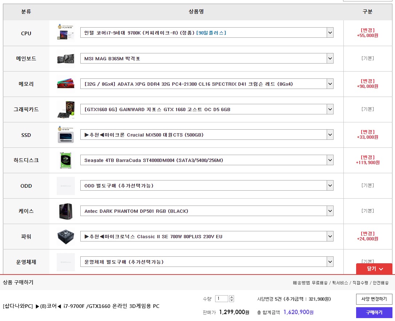Click the 하드디스크 category label
Viewport: 395px width, 321px height.
[26, 160]
